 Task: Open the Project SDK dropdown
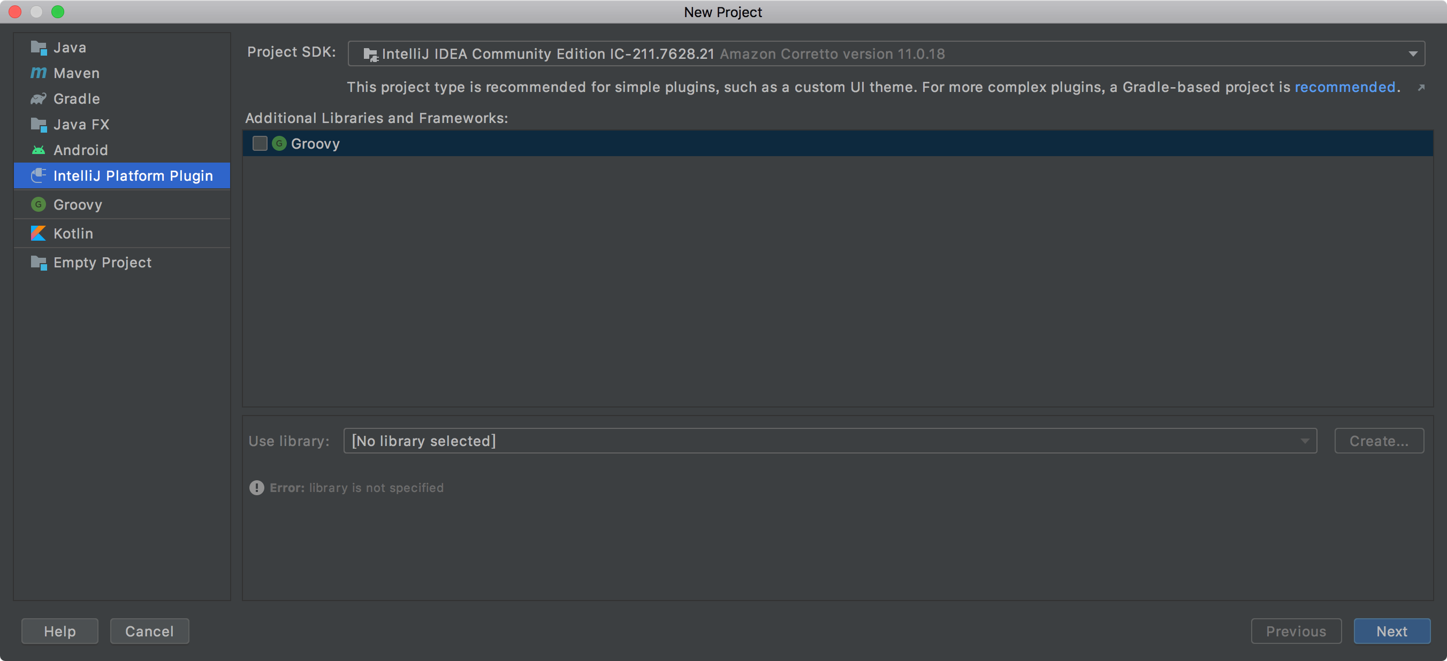1413,54
